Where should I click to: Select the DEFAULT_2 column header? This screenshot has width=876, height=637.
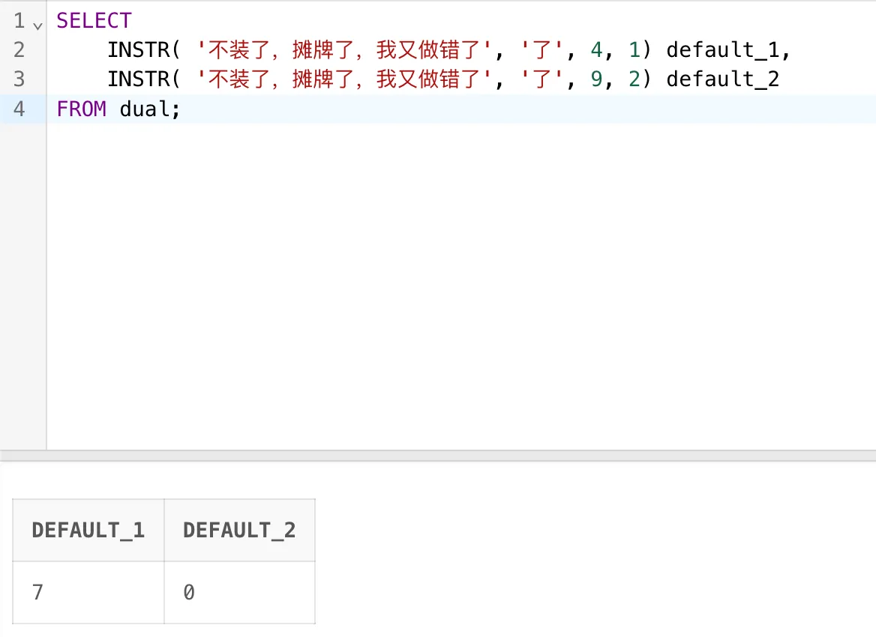pos(240,531)
